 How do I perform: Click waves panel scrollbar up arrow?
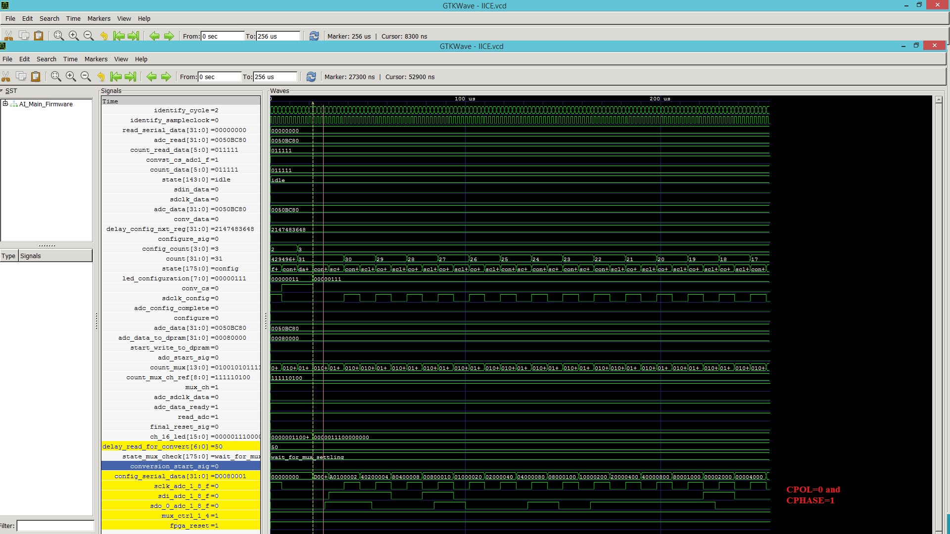(939, 100)
